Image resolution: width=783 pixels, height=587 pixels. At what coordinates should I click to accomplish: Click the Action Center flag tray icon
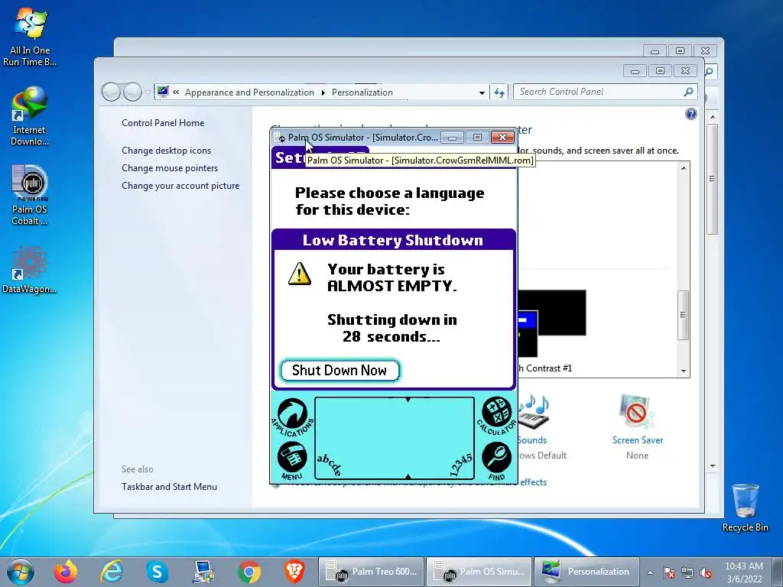tap(669, 572)
